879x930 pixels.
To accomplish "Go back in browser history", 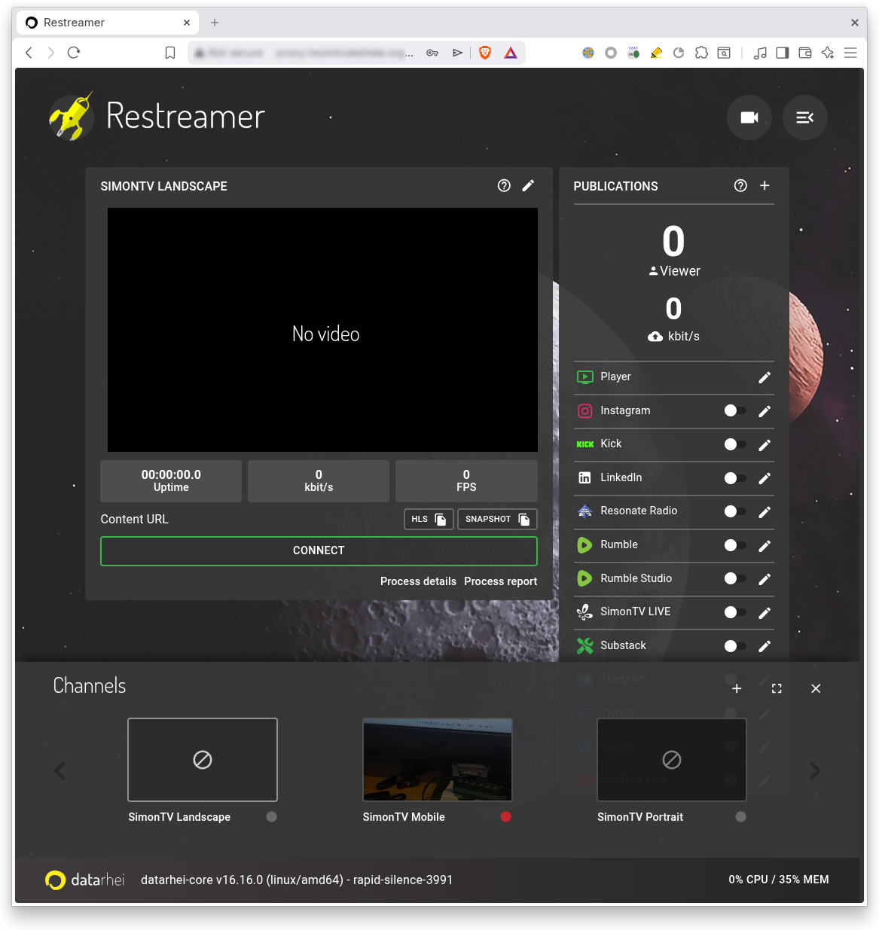I will (29, 53).
